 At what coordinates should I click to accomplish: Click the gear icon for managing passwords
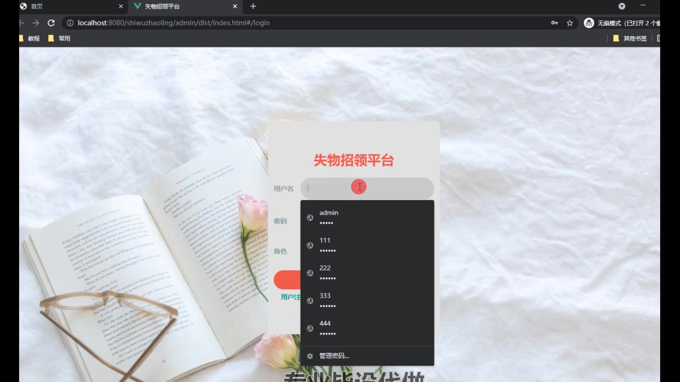[310, 356]
